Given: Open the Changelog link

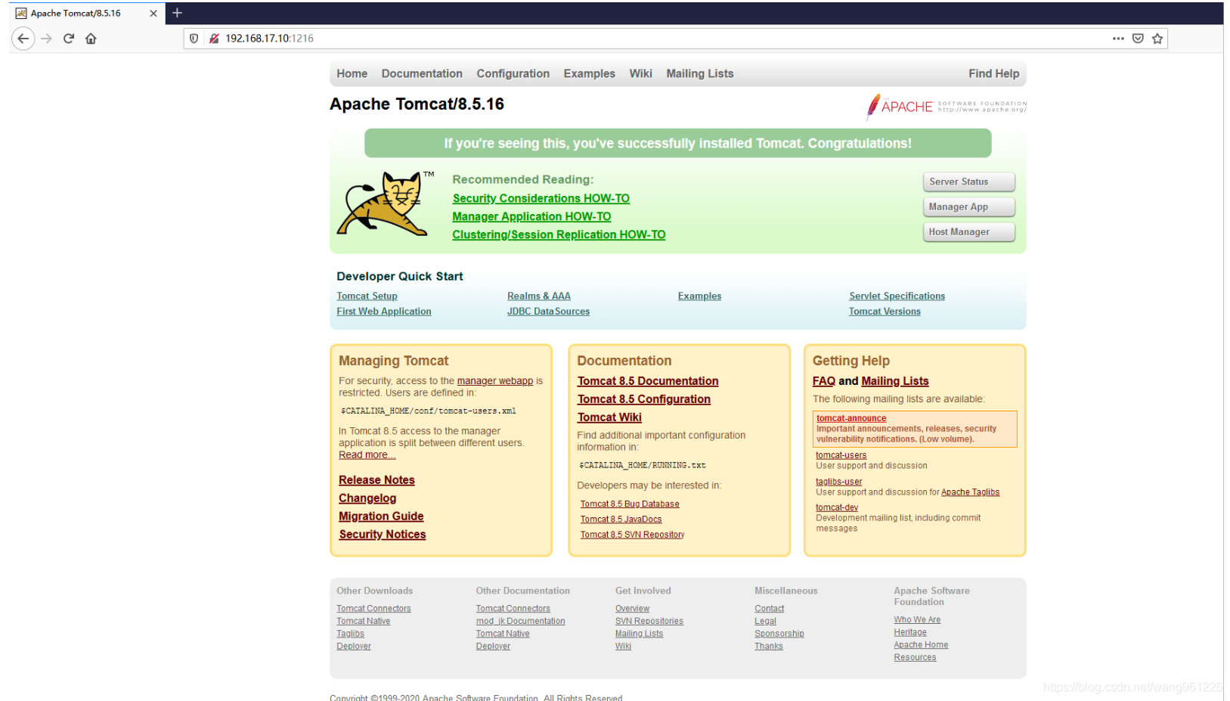Looking at the screenshot, I should (x=367, y=498).
